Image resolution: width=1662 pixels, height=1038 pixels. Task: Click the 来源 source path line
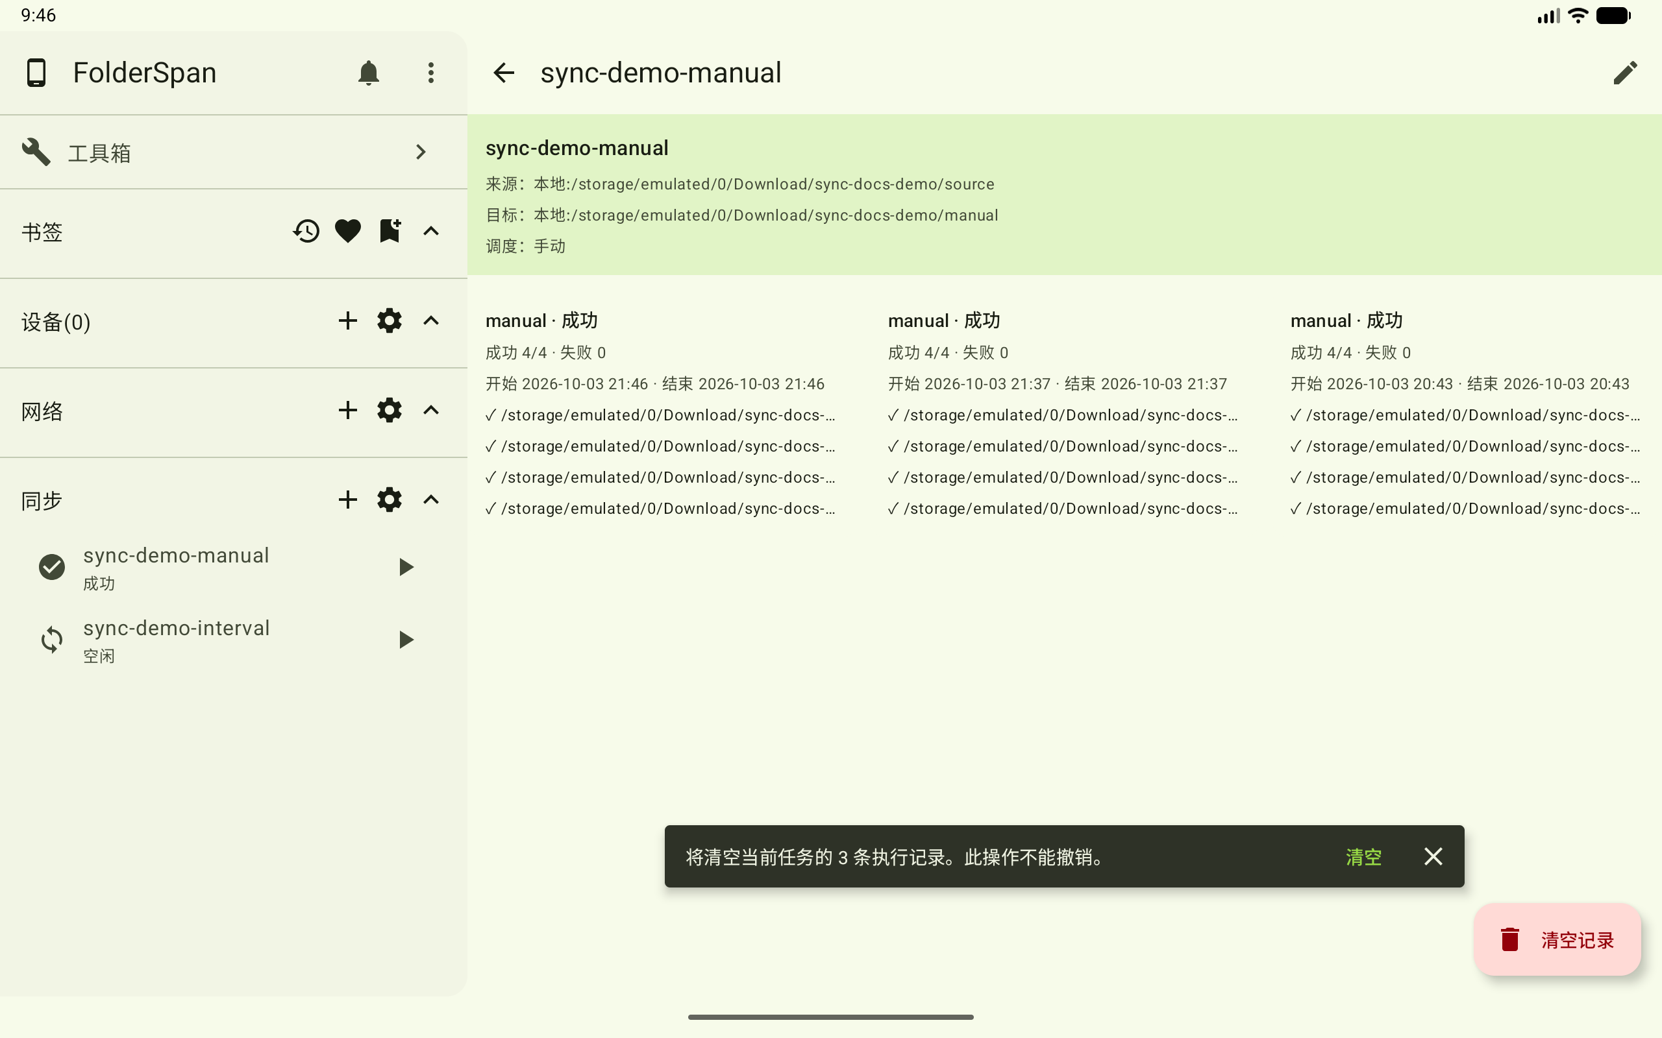(739, 184)
